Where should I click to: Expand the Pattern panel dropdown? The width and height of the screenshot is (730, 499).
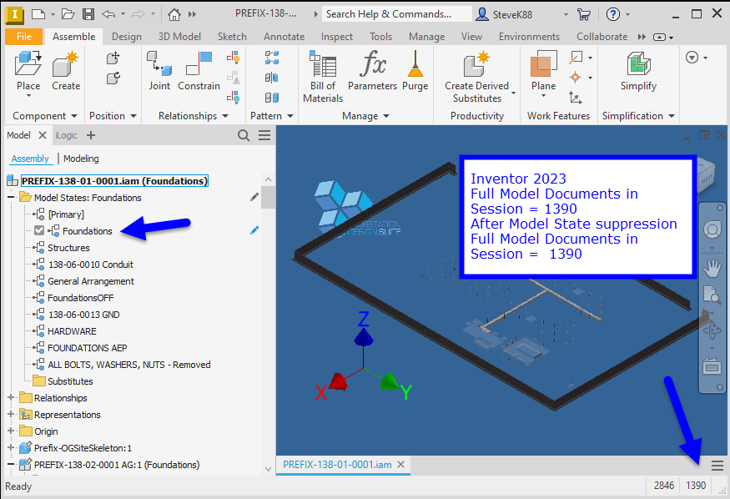coord(290,116)
